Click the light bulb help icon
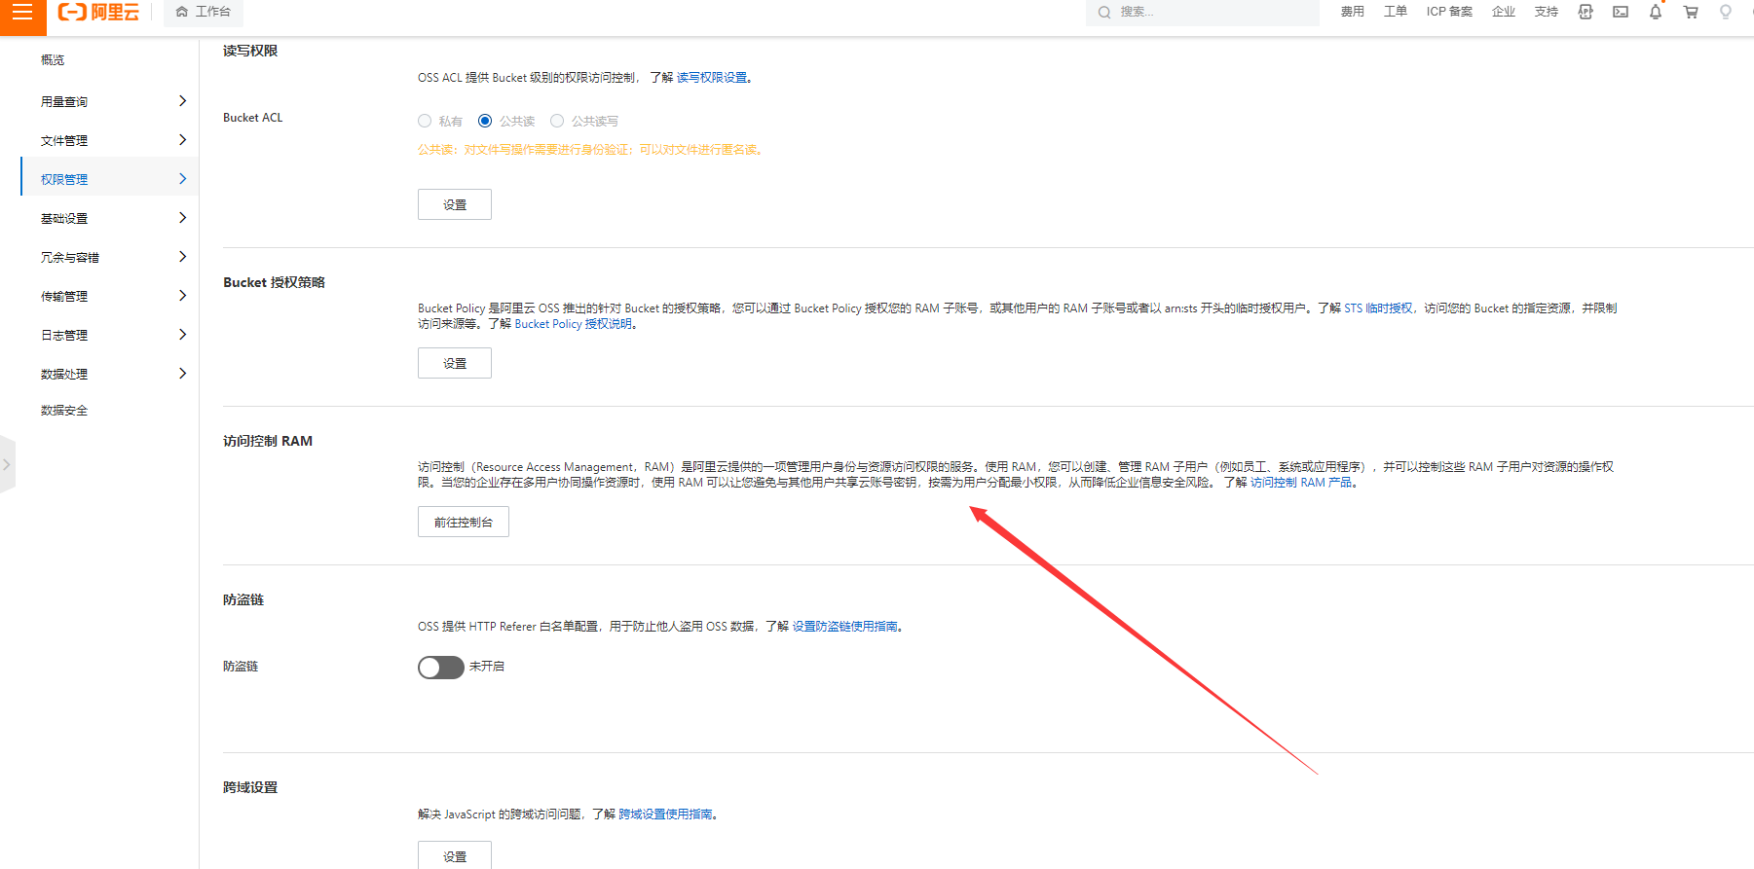Screen dimensions: 1754x869 click(1726, 12)
